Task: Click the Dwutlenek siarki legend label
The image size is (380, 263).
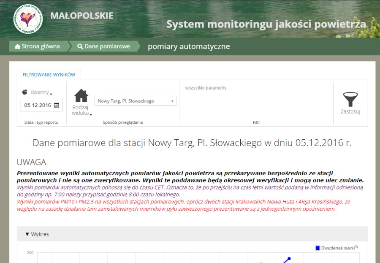Action: (x=339, y=248)
